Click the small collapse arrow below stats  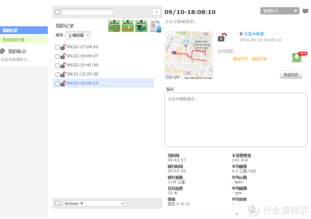click(x=237, y=214)
